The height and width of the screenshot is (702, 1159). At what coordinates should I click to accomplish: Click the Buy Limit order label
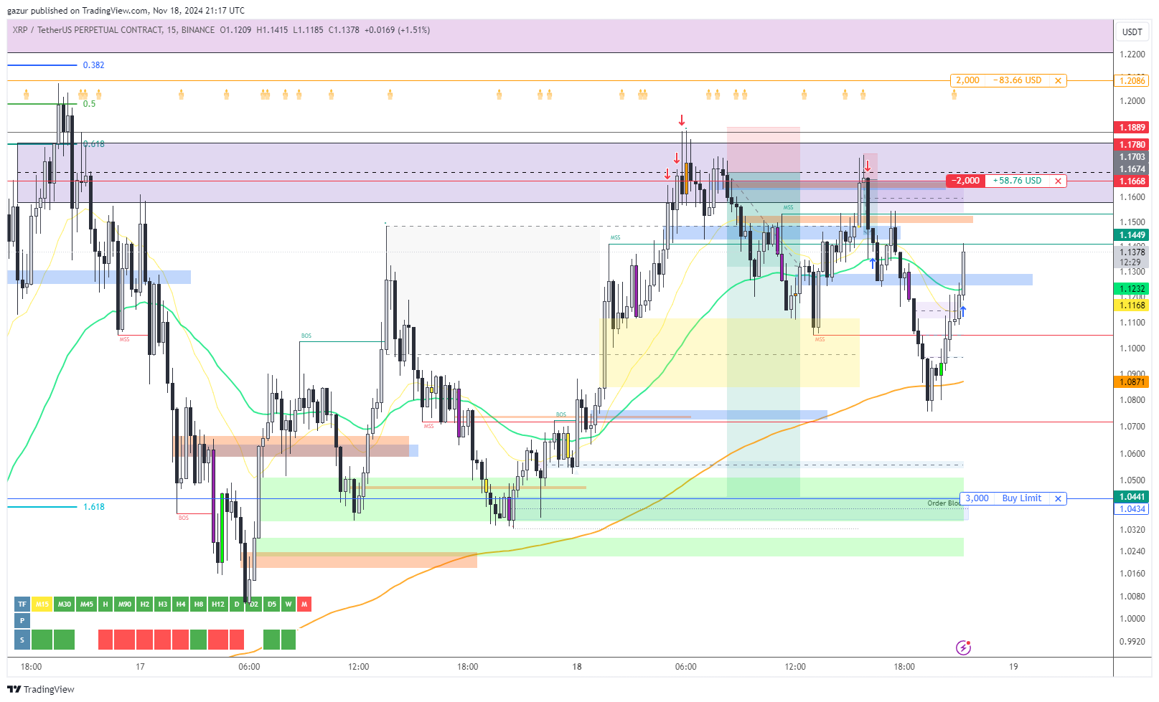pyautogui.click(x=1022, y=498)
